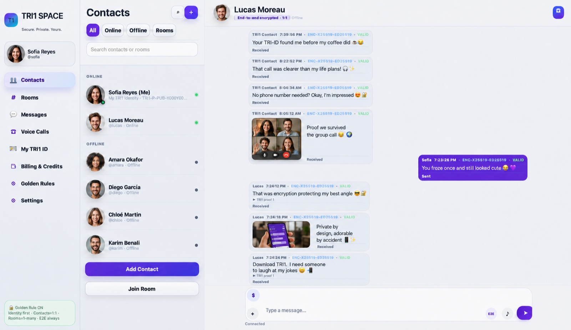The width and height of the screenshot is (571, 330).
Task: Open the Lucas Moreau contact row
Action: point(142,122)
